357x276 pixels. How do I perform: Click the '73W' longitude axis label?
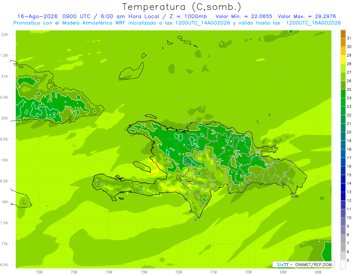point(144,272)
